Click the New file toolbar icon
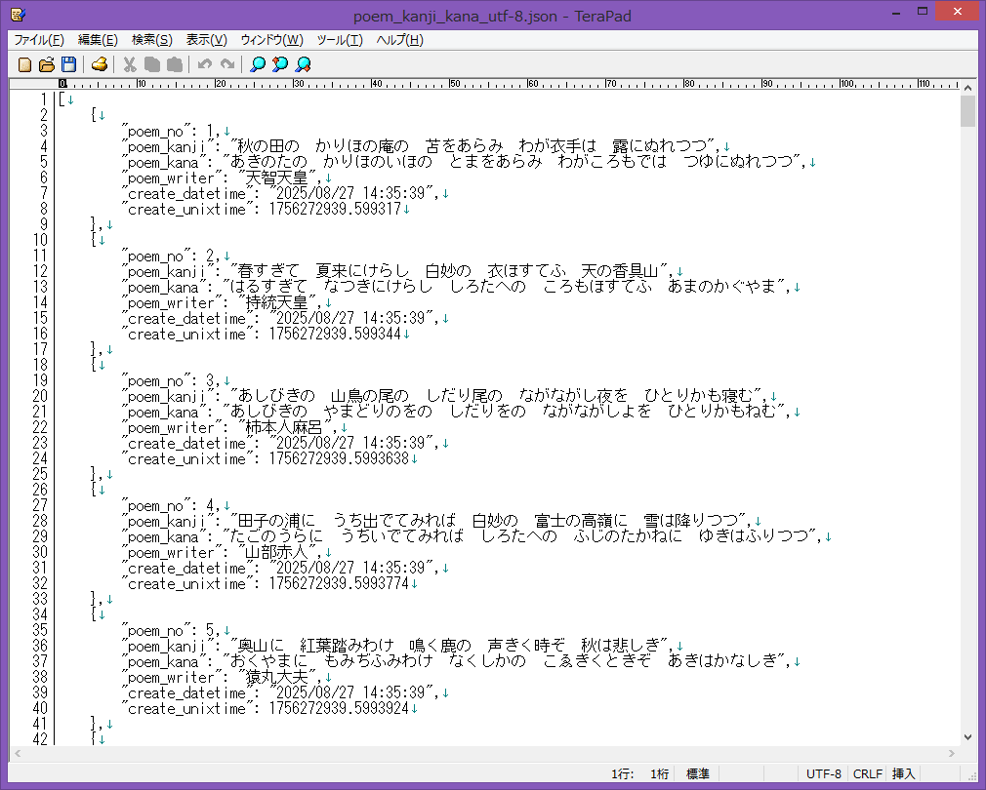The height and width of the screenshot is (790, 986). coord(25,64)
